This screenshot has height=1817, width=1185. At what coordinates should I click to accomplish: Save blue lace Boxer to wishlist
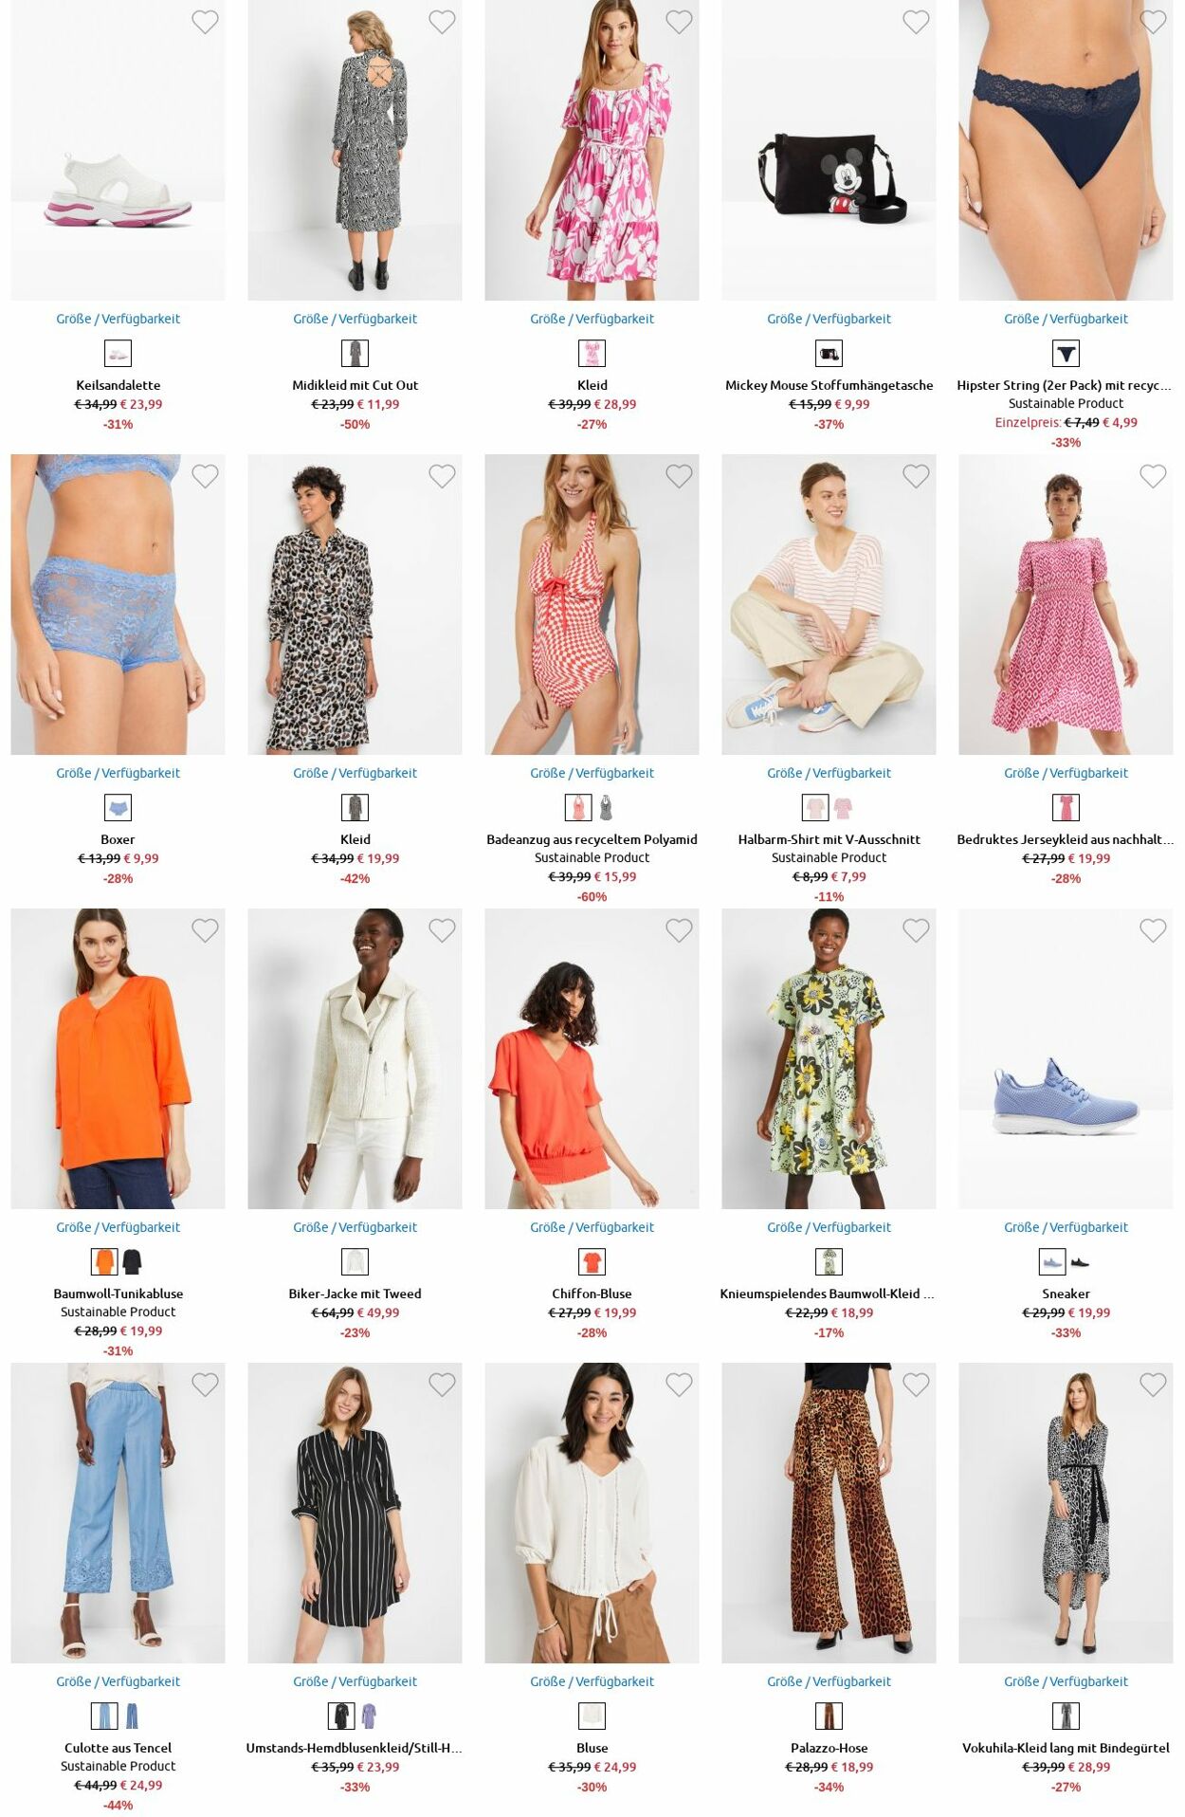[205, 476]
